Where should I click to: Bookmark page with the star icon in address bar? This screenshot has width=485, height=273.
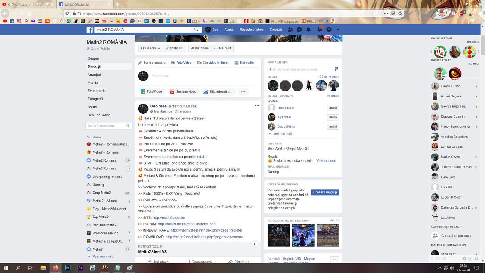[400, 13]
